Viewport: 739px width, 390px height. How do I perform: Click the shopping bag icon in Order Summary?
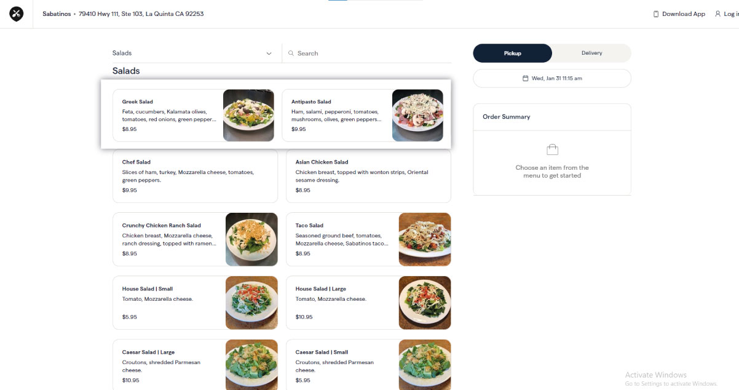551,148
